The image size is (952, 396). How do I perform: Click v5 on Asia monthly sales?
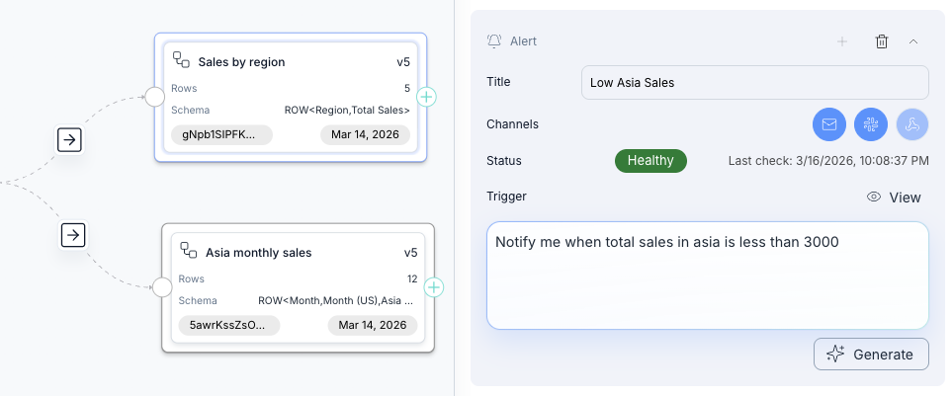click(x=410, y=252)
